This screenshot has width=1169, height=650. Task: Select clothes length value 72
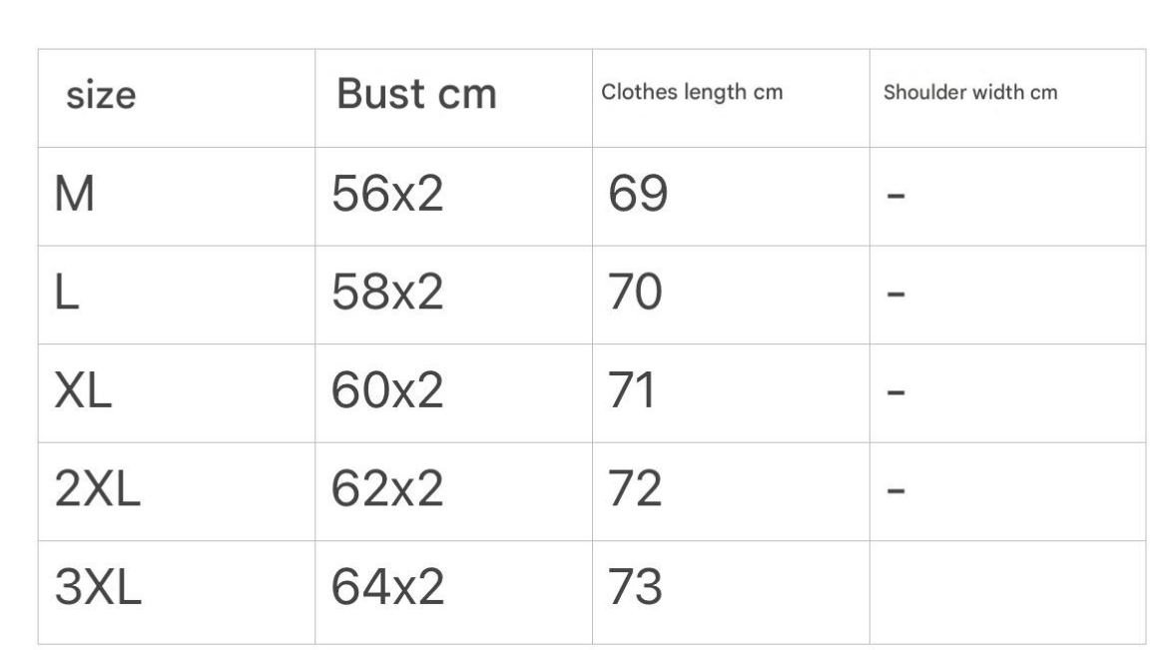pos(636,491)
